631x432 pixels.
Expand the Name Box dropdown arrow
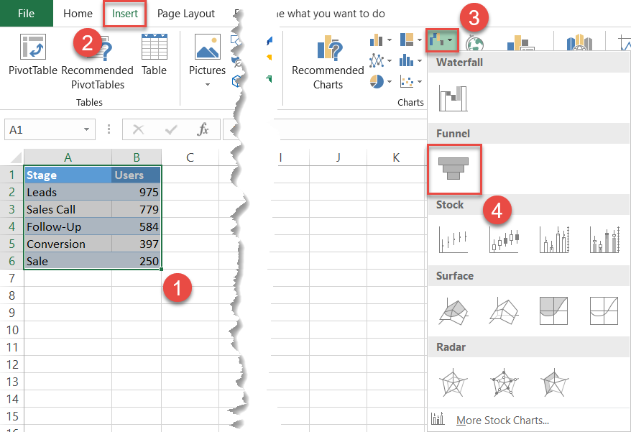coord(86,129)
